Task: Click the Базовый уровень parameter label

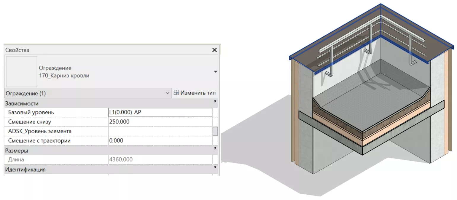Action: pos(31,113)
